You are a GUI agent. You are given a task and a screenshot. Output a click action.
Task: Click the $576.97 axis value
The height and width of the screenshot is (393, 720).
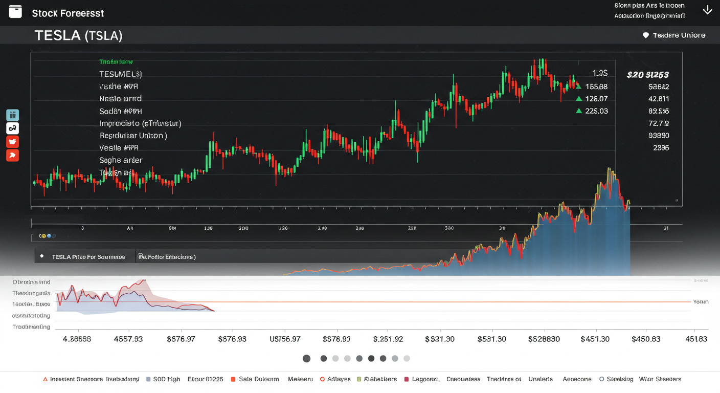[x=181, y=339]
